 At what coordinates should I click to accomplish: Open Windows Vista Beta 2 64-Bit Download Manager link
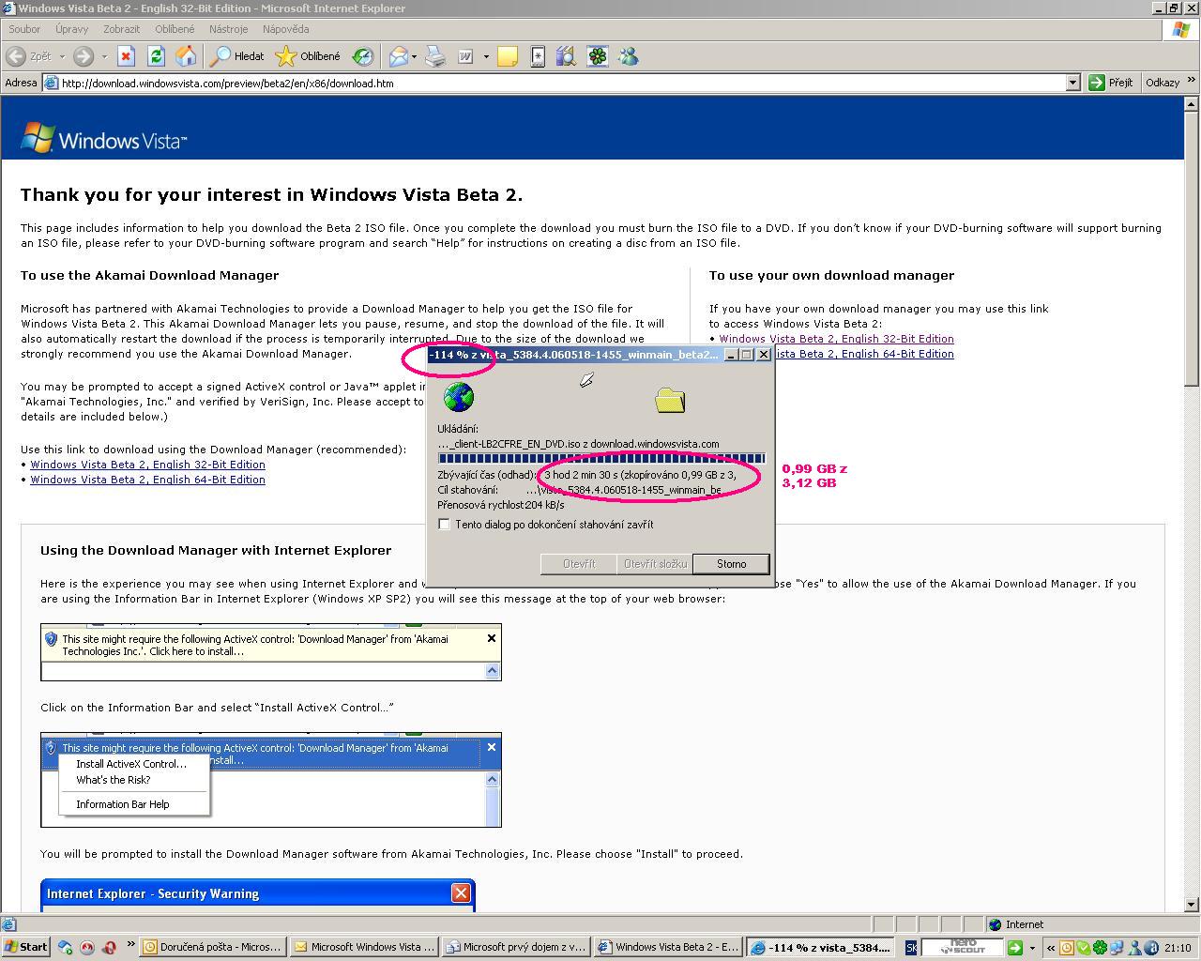tap(147, 480)
